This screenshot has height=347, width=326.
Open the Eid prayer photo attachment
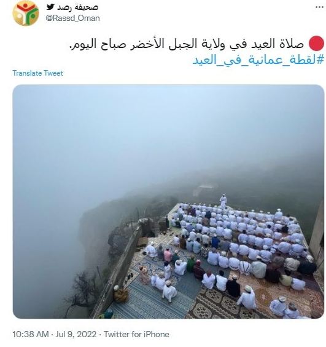coord(168,202)
